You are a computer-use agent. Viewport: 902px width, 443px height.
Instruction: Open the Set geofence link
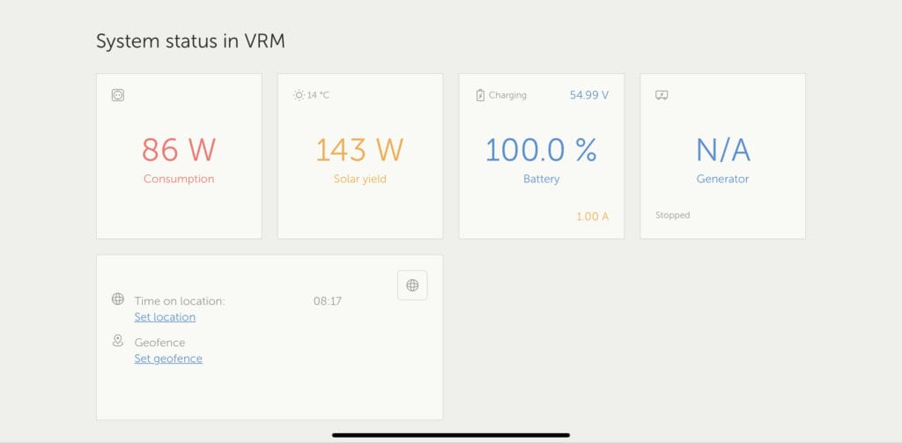[168, 358]
